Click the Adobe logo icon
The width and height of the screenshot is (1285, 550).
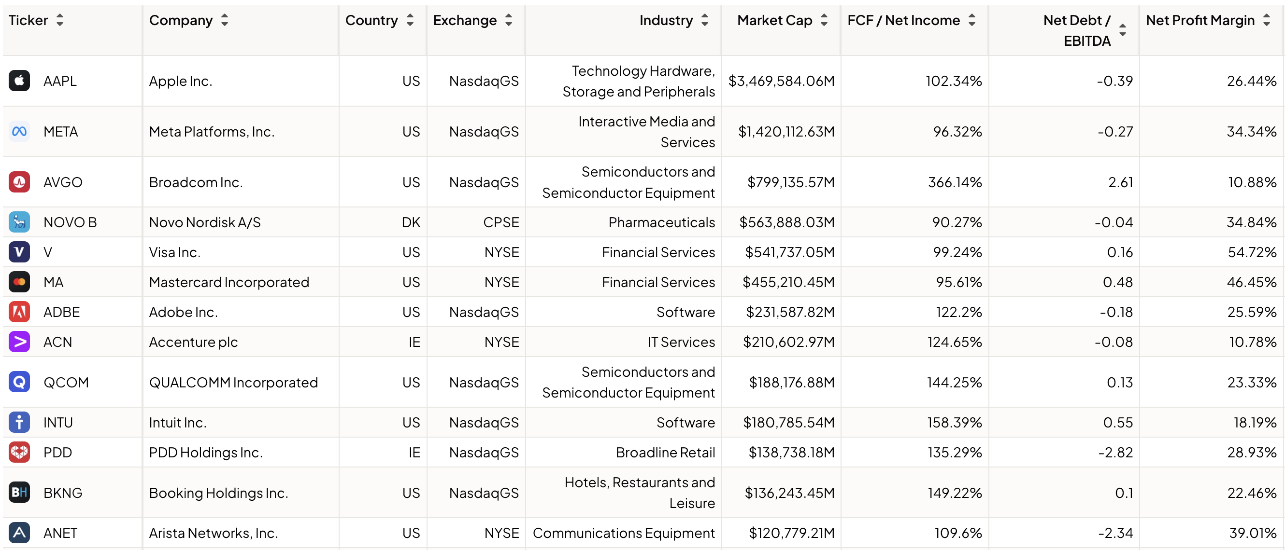tap(19, 312)
